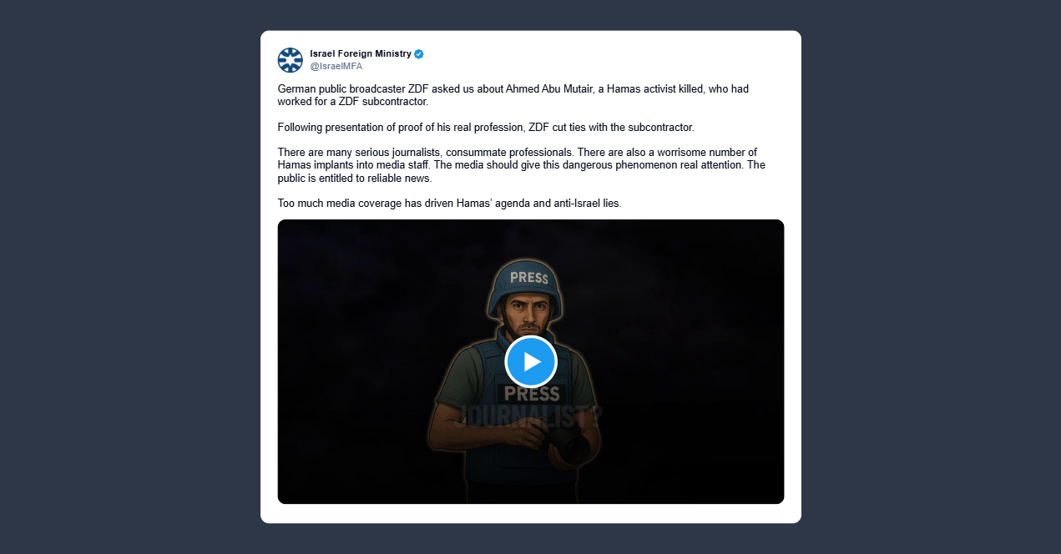Click the line Too much media coverage

point(450,204)
